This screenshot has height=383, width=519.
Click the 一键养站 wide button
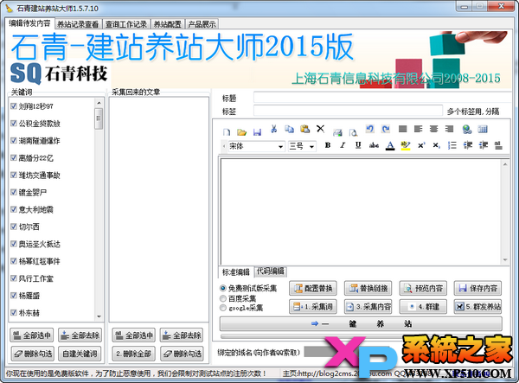361,323
